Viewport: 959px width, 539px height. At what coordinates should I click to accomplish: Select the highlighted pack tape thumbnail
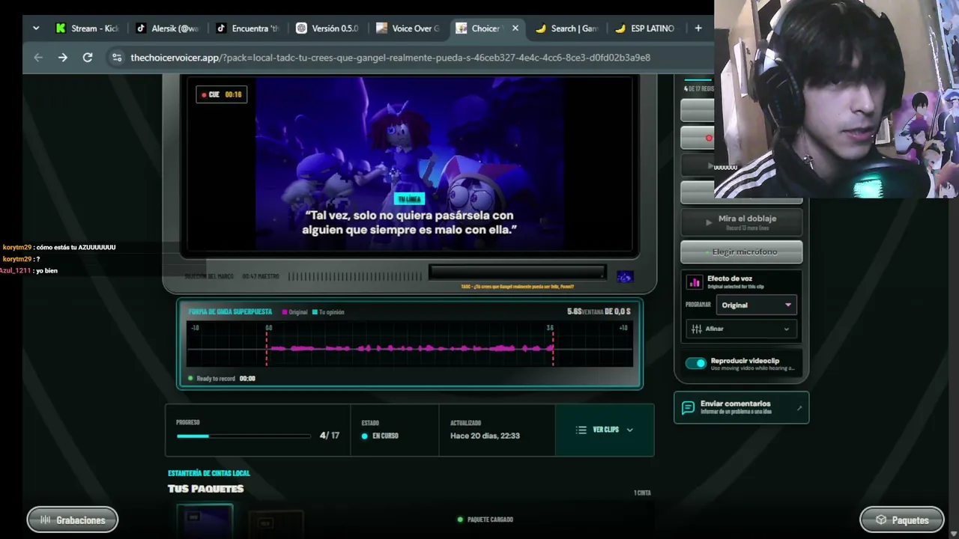coord(205,521)
